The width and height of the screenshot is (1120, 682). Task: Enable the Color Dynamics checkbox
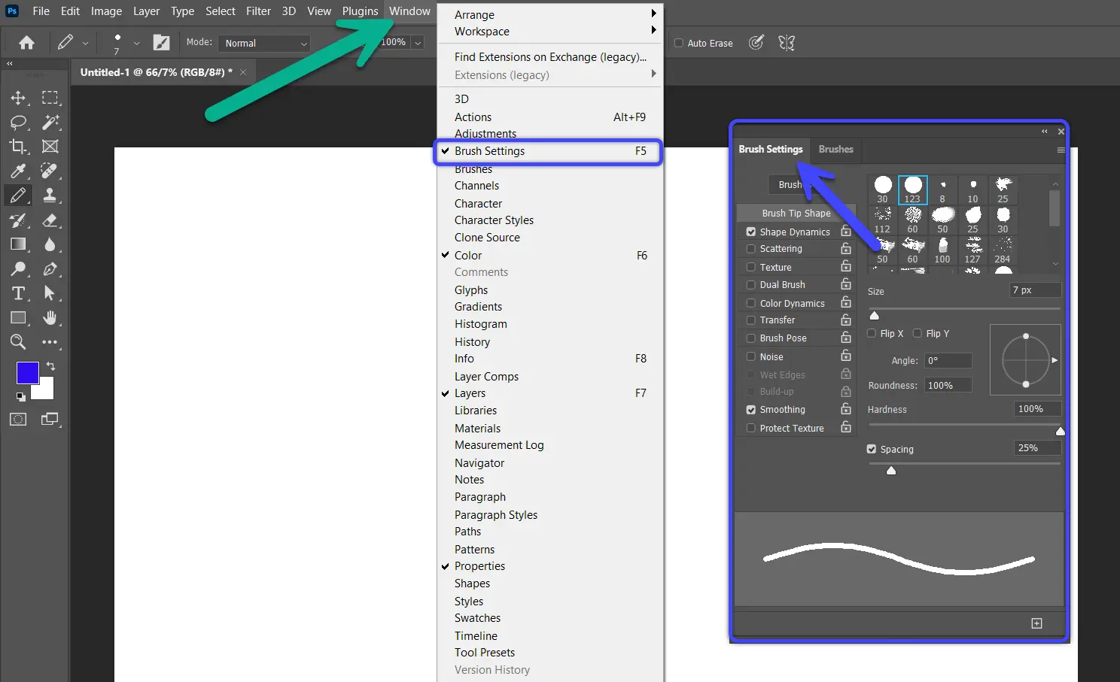click(751, 303)
